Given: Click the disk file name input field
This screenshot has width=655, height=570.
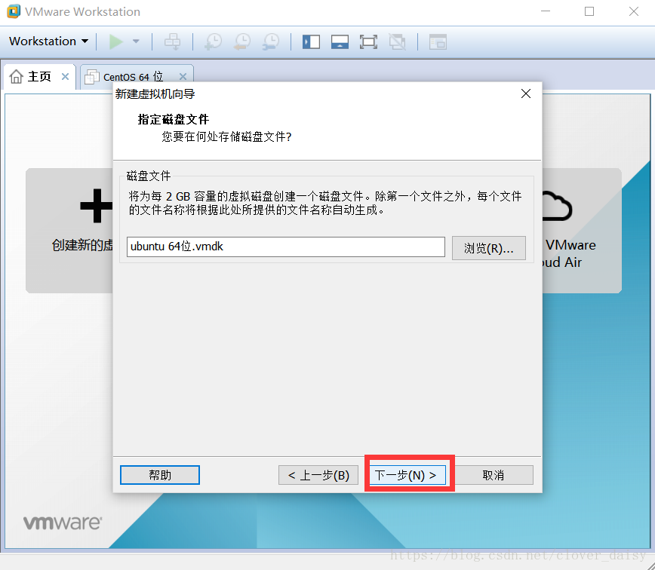Looking at the screenshot, I should pyautogui.click(x=286, y=247).
